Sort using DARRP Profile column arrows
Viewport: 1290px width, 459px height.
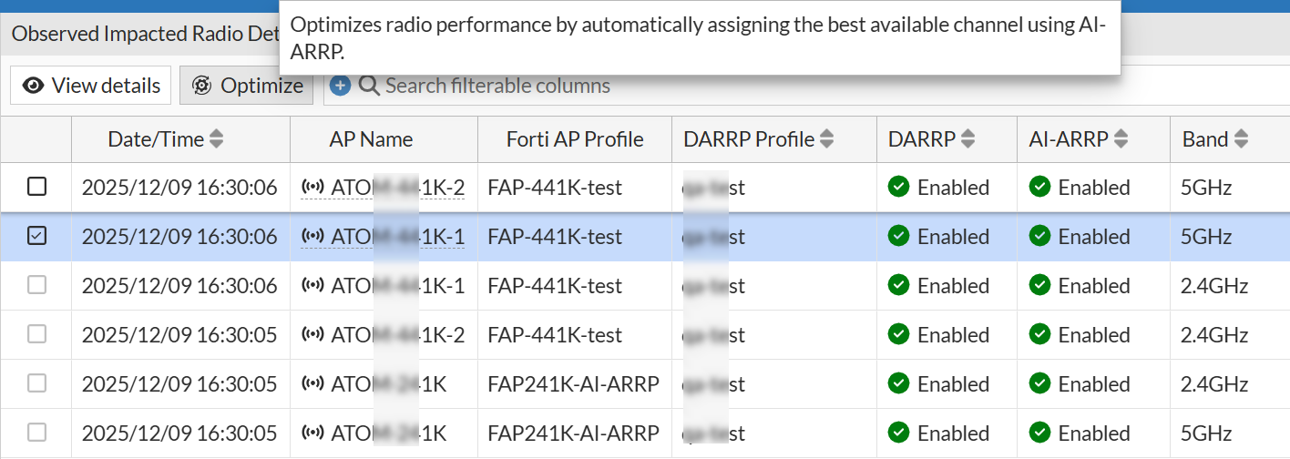click(827, 139)
